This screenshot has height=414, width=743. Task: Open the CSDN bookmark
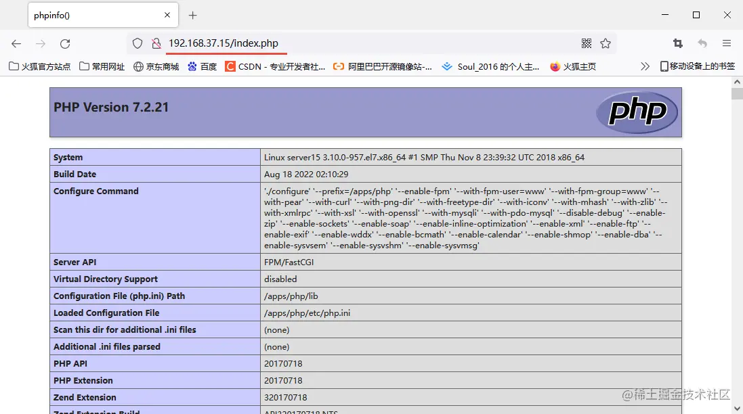[x=275, y=67]
